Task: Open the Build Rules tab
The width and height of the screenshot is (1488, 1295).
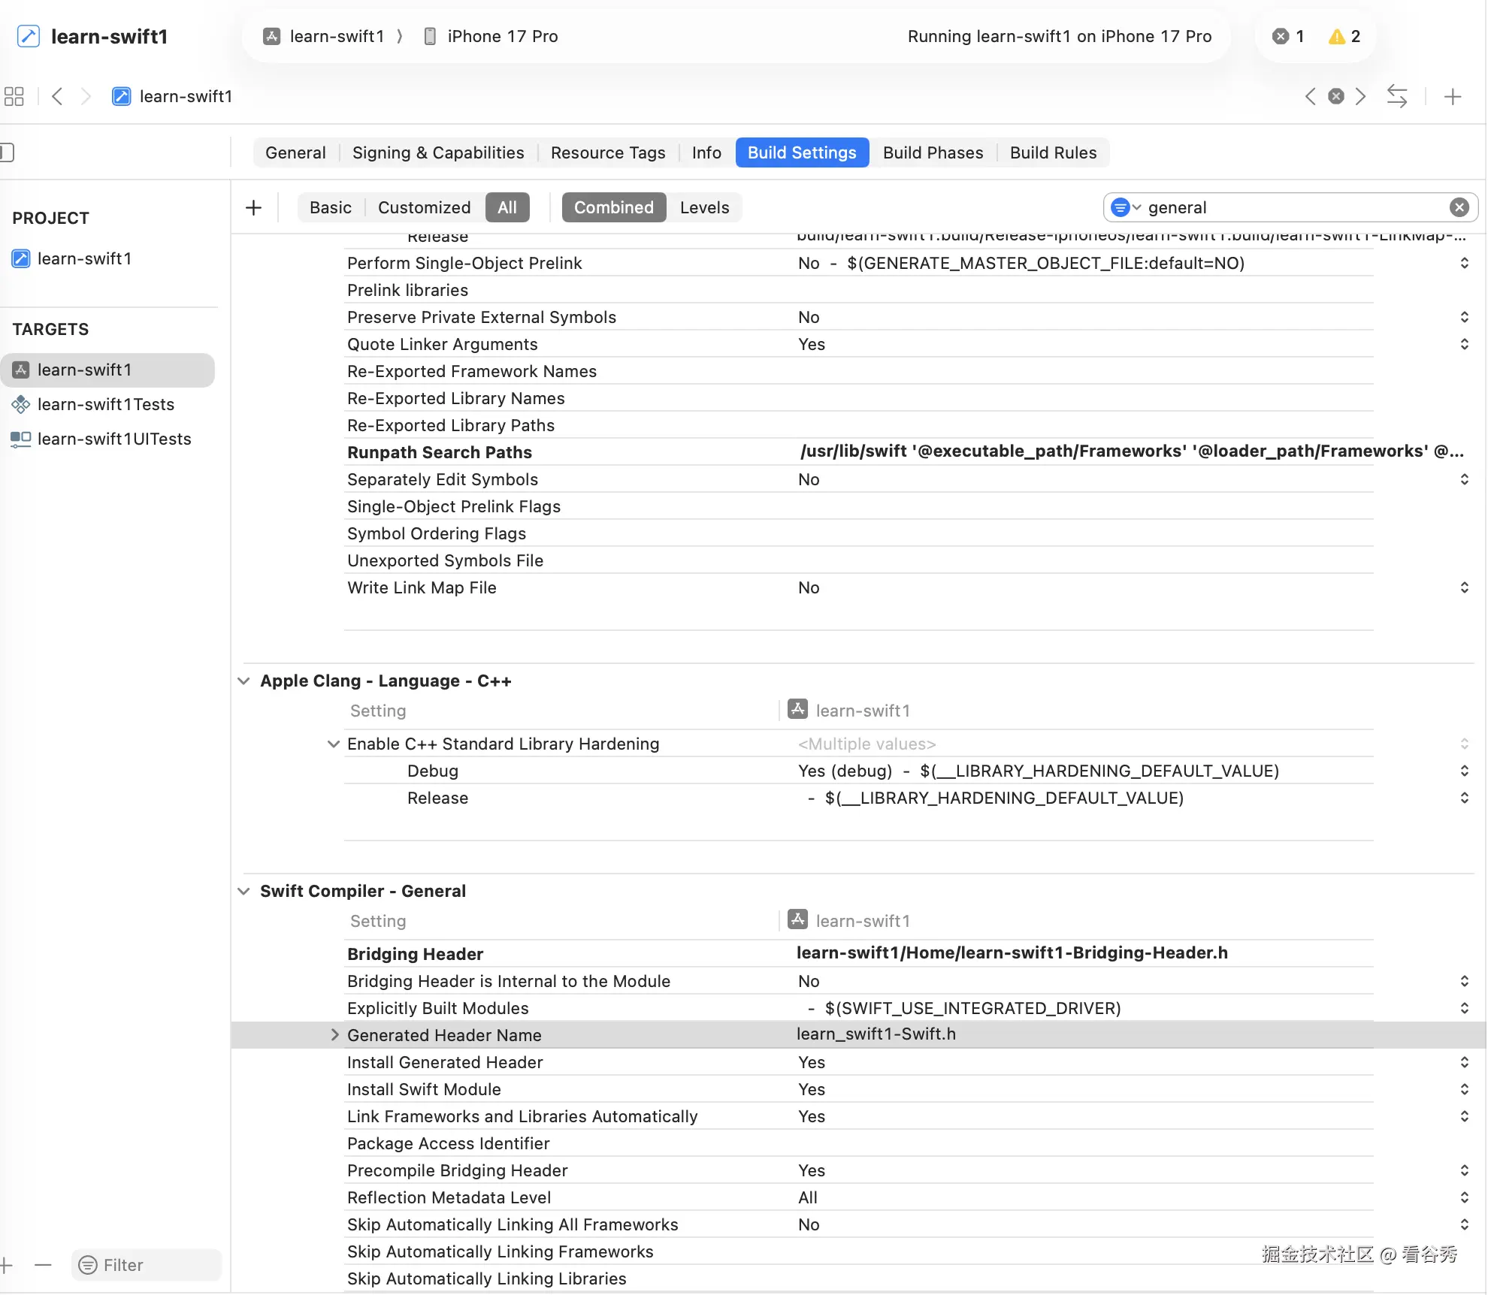Action: coord(1053,152)
